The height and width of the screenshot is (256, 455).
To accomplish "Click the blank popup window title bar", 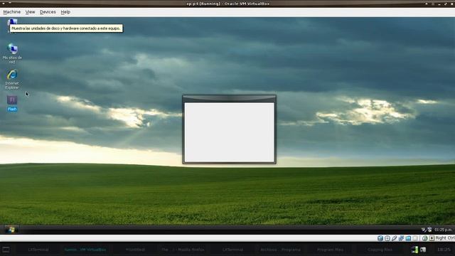I will [x=229, y=98].
